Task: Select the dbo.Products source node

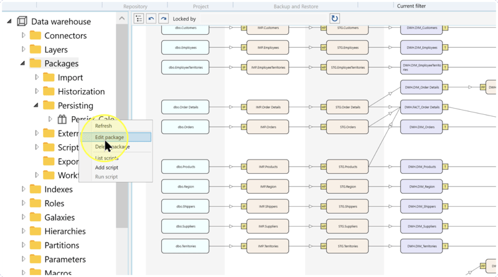Action: (x=185, y=166)
